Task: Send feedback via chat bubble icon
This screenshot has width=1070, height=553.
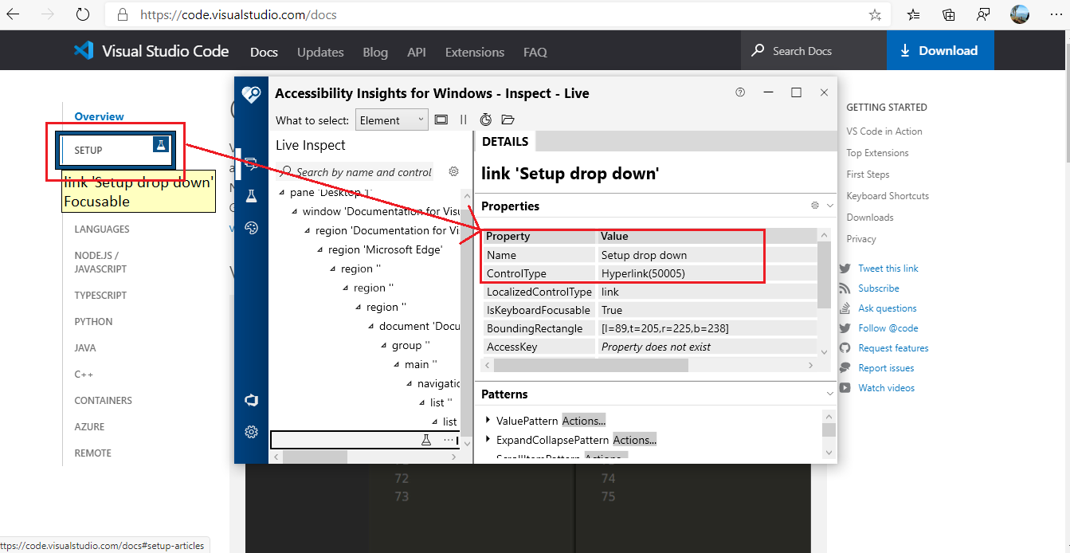Action: [251, 400]
